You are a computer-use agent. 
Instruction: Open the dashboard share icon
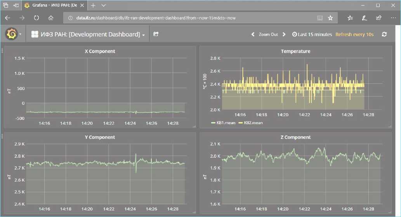156,34
